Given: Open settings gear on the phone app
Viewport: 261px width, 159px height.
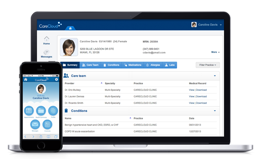Looking at the screenshot, I should (56, 79).
